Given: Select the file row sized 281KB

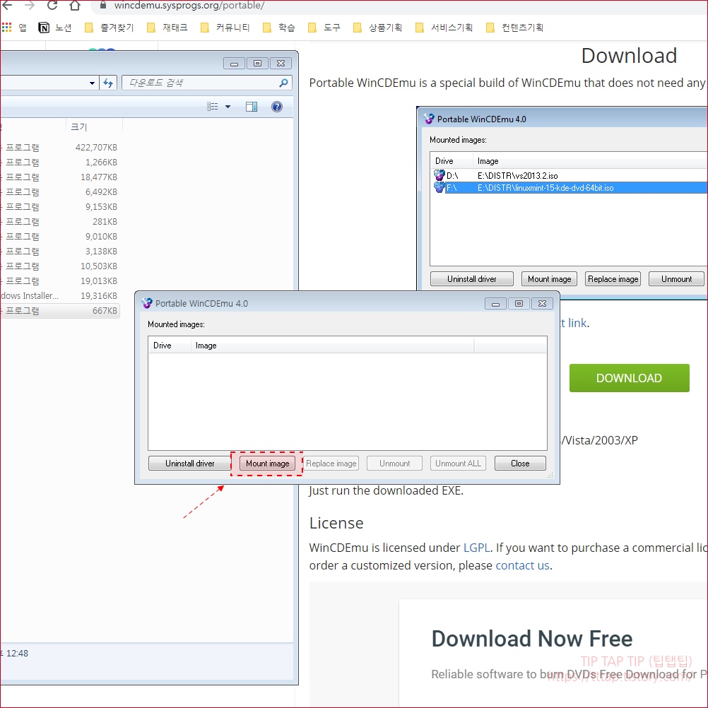Looking at the screenshot, I should pyautogui.click(x=59, y=222).
